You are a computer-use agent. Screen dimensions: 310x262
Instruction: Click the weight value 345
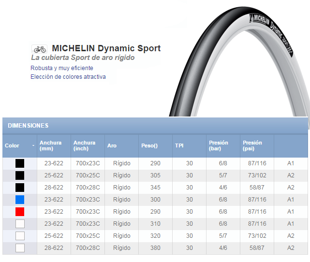click(155, 187)
